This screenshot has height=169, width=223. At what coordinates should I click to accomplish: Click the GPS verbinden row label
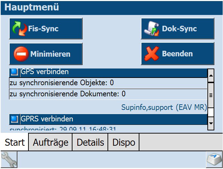click(x=44, y=72)
